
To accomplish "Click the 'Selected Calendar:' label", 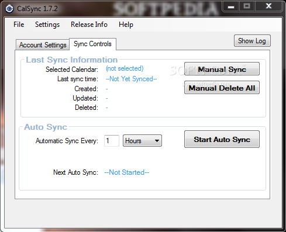I will coord(72,70).
